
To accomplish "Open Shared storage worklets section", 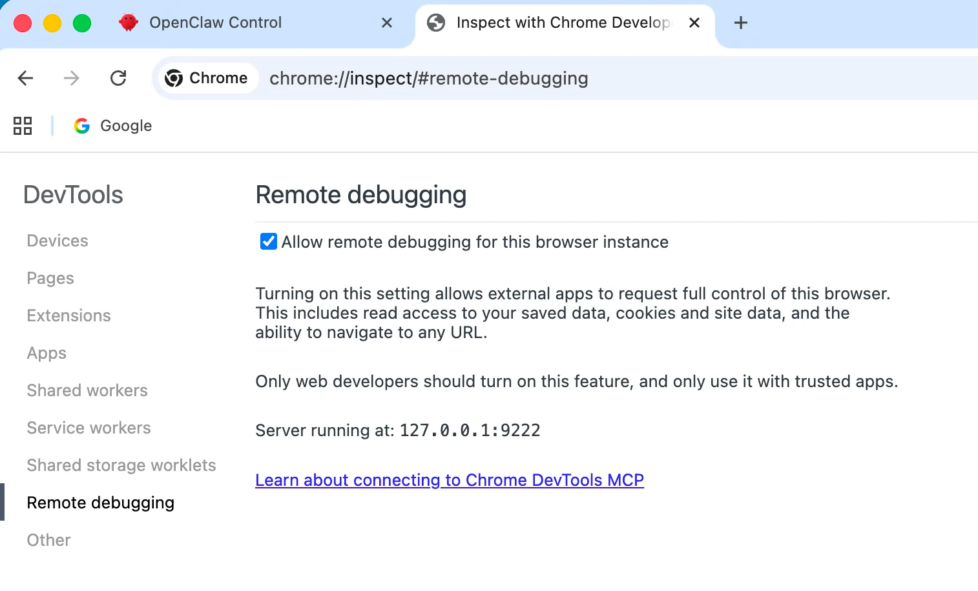I will 121,465.
